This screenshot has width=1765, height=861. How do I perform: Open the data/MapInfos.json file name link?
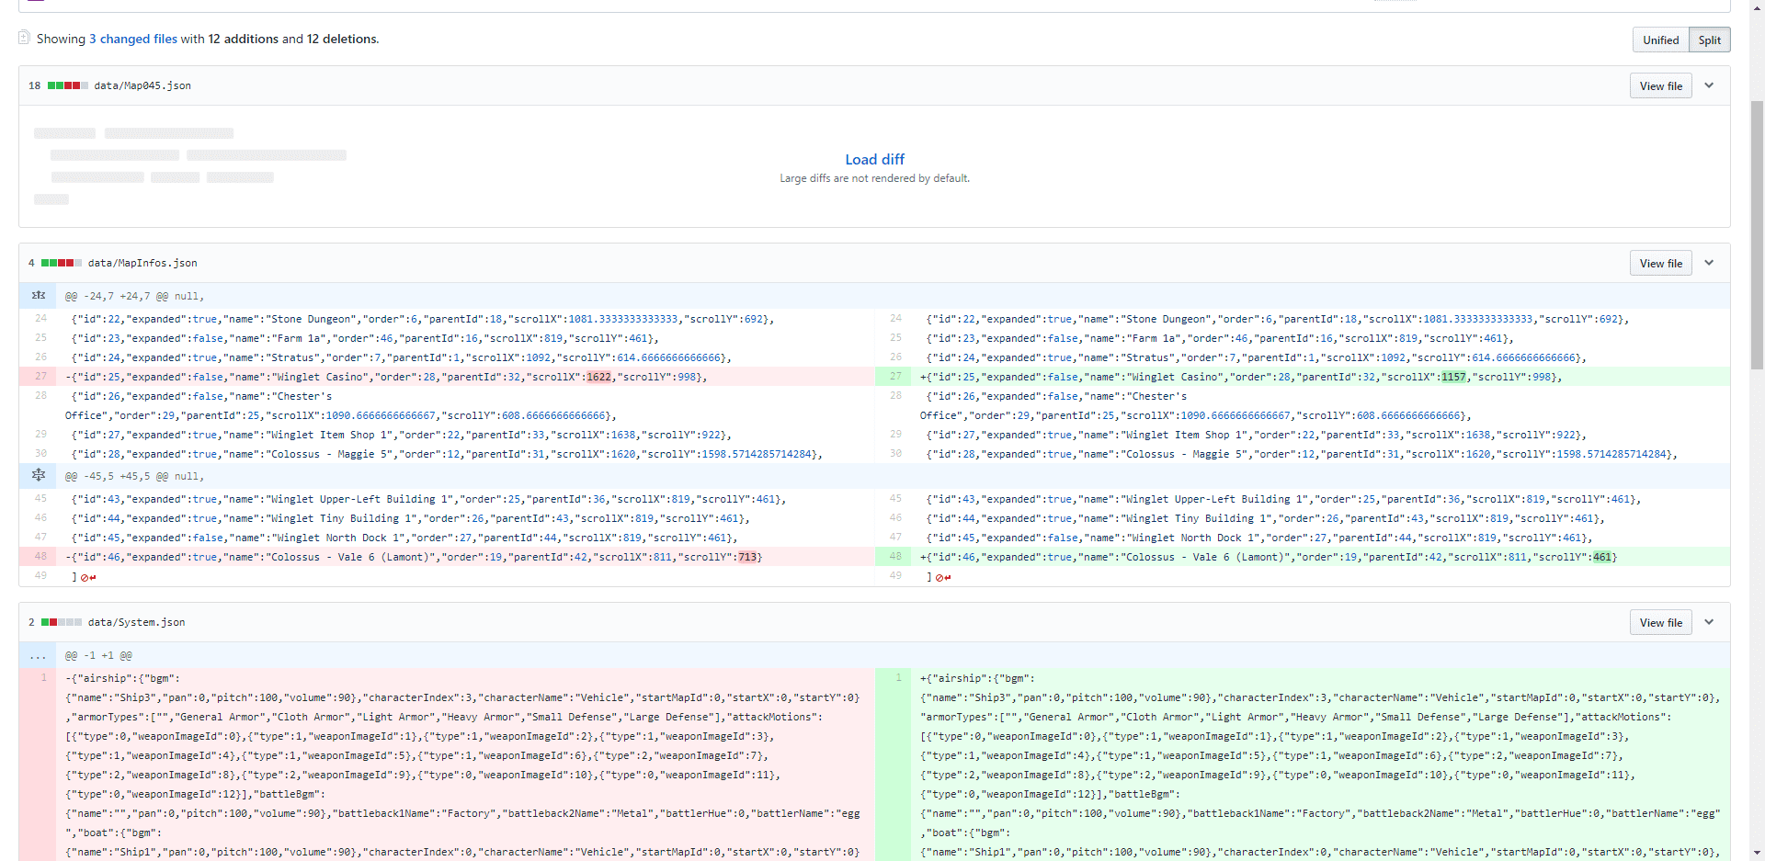142,263
